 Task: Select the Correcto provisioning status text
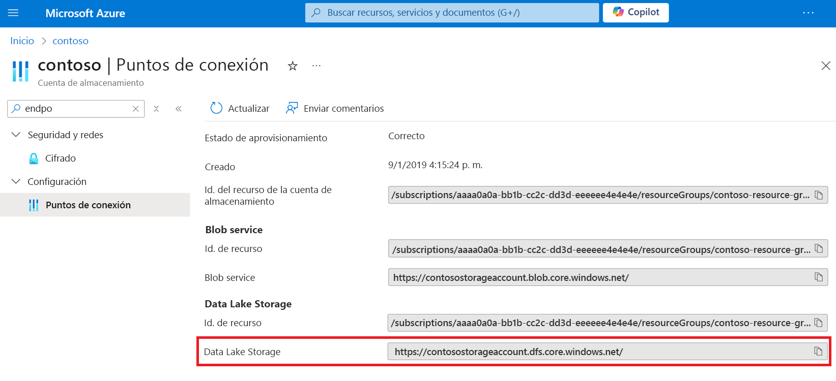tap(406, 136)
